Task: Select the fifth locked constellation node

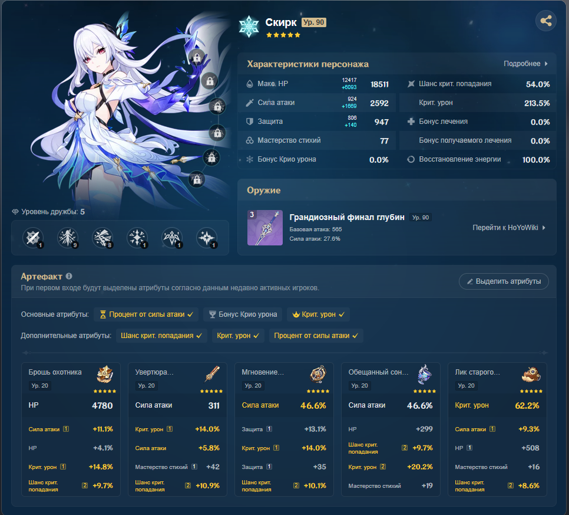Action: (211, 158)
